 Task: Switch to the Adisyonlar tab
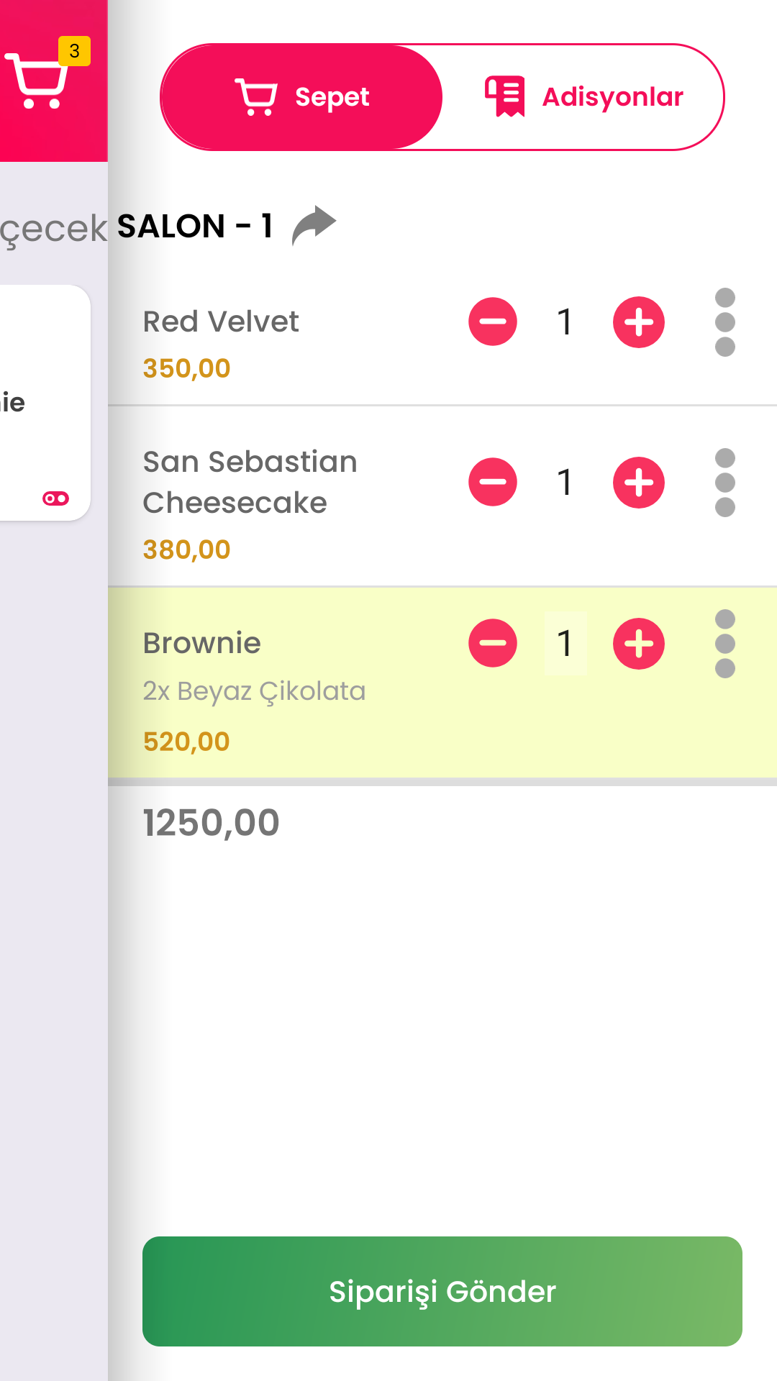[584, 97]
